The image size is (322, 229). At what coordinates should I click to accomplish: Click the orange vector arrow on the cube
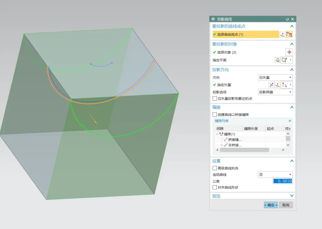pos(93,119)
